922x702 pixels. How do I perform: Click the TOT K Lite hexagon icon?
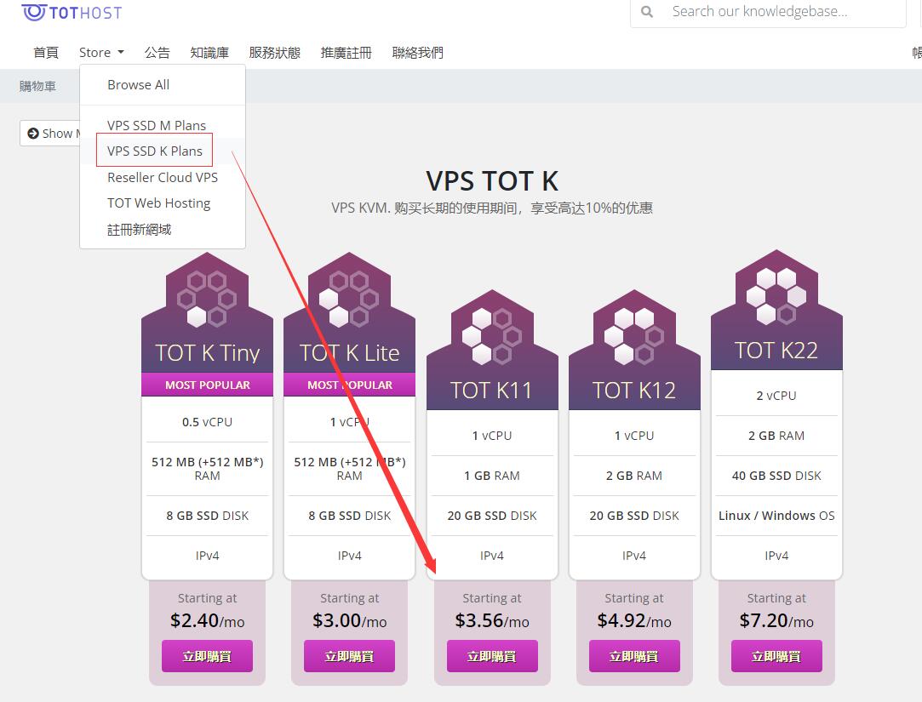tap(349, 299)
